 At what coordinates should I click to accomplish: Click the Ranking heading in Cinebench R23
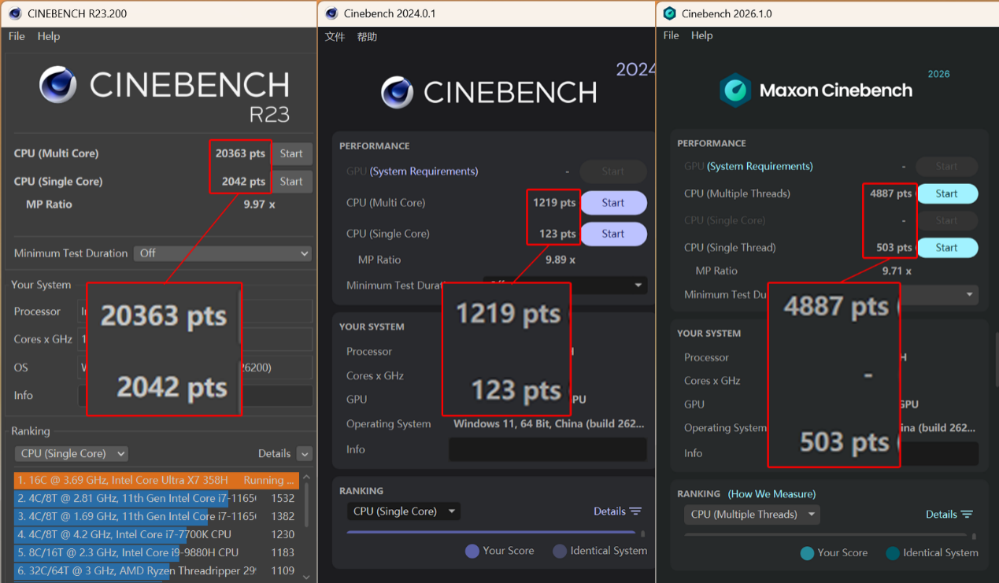[x=31, y=431]
